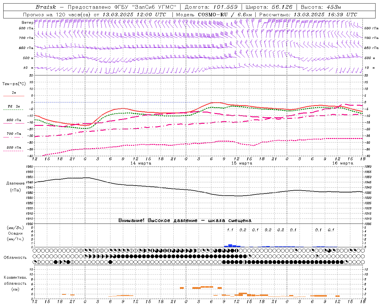Click the Конвективн. panel label

(15, 278)
